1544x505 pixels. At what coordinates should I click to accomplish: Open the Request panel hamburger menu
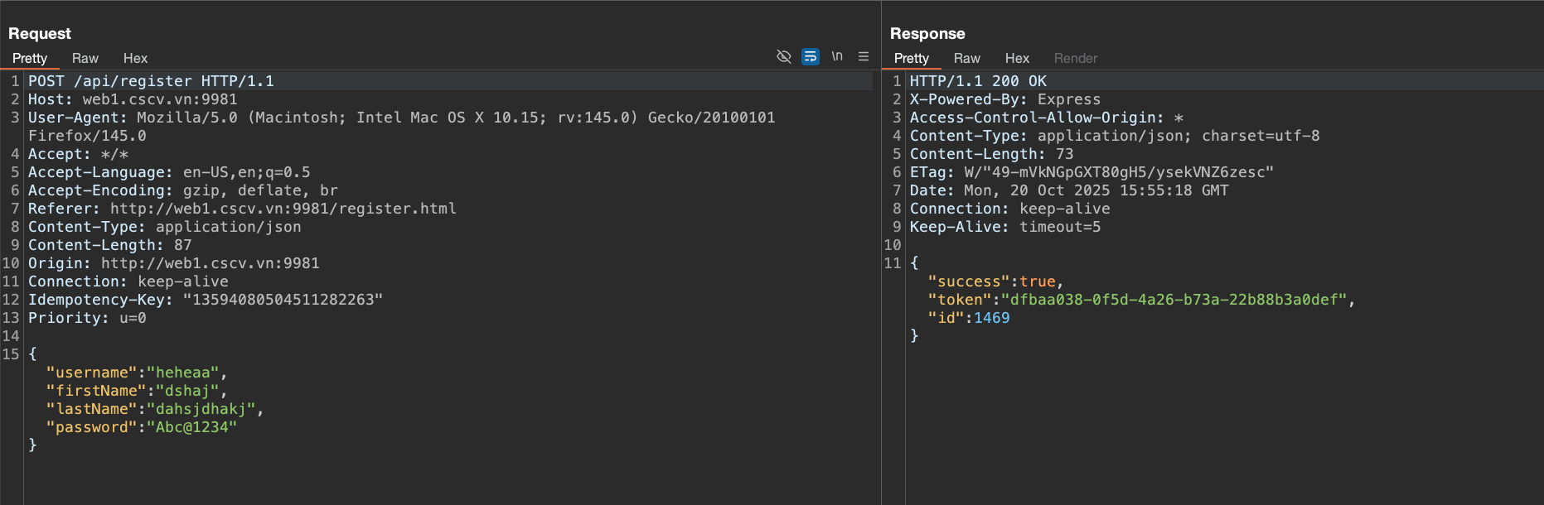pos(864,56)
